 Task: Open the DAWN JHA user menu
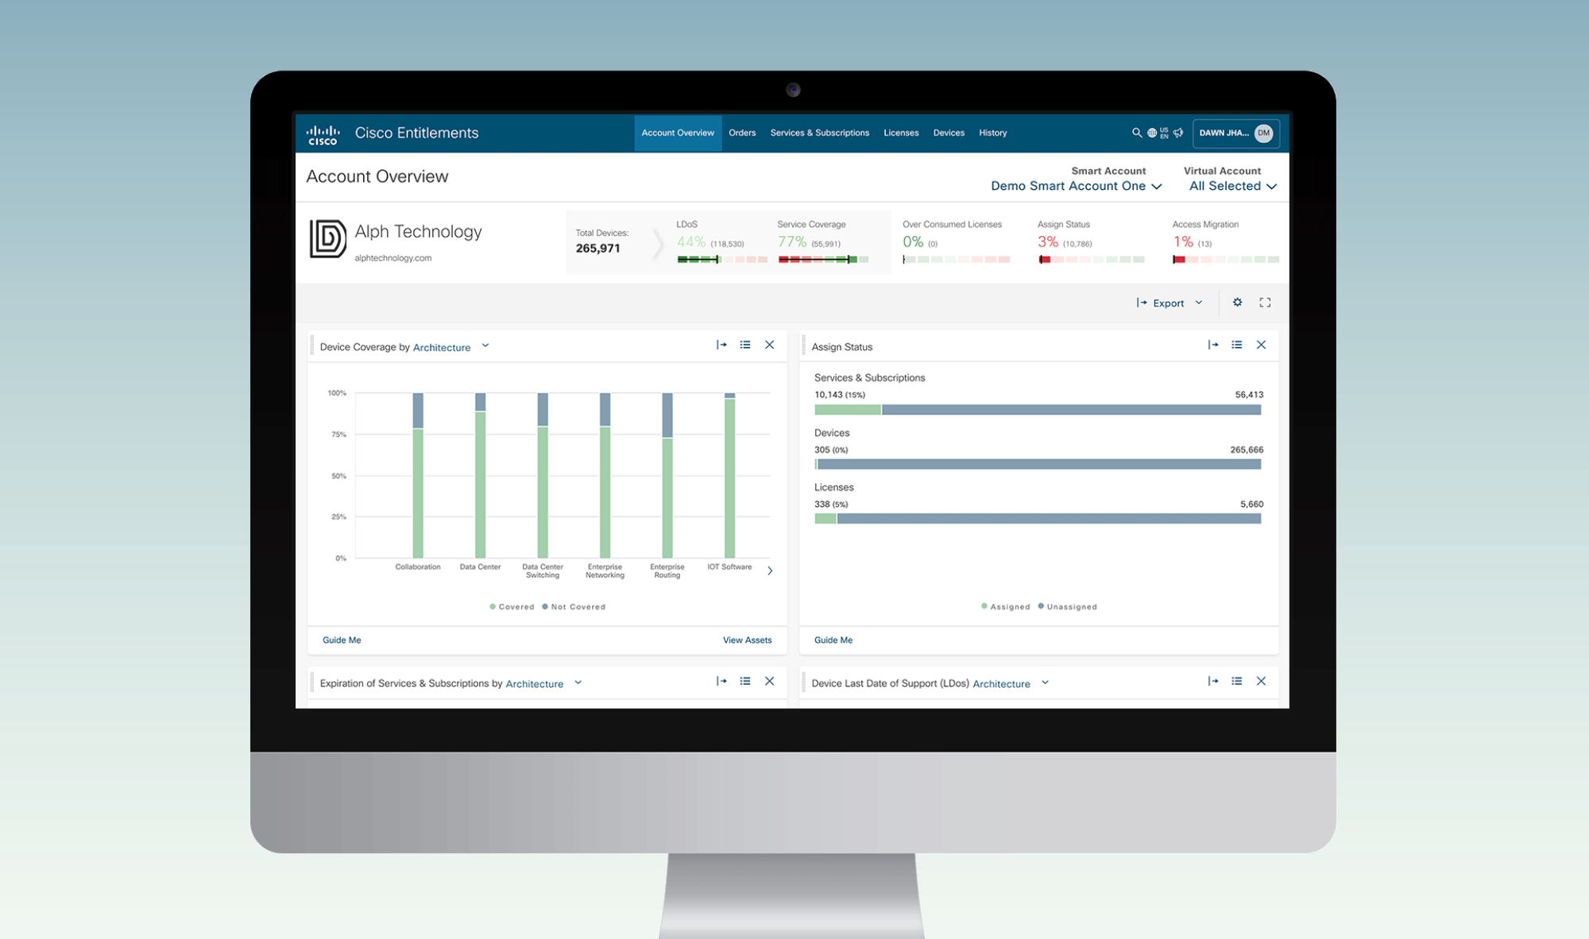tap(1236, 133)
